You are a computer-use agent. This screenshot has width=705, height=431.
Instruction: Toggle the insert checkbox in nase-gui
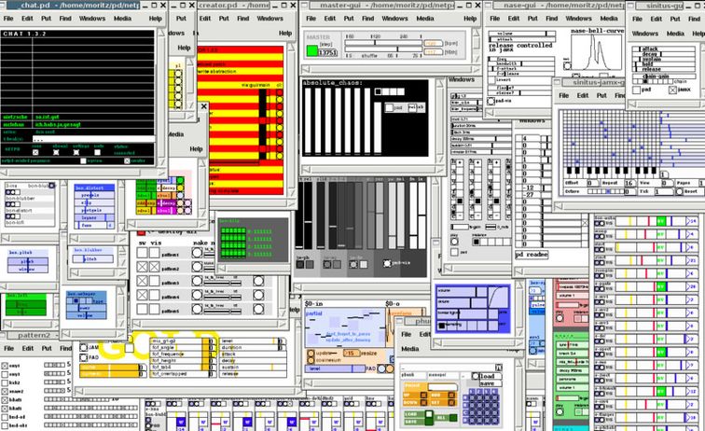click(x=491, y=79)
